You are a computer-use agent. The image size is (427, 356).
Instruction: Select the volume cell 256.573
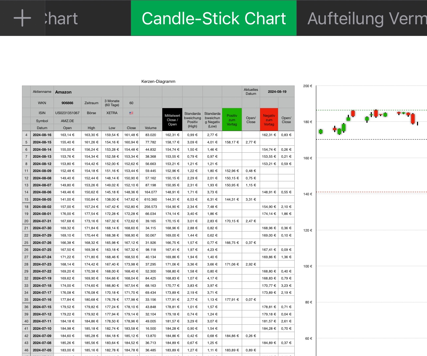coord(151,207)
